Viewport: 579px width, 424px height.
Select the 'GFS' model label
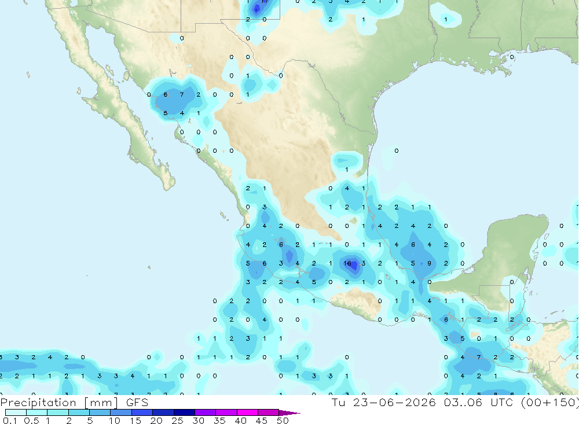(137, 402)
